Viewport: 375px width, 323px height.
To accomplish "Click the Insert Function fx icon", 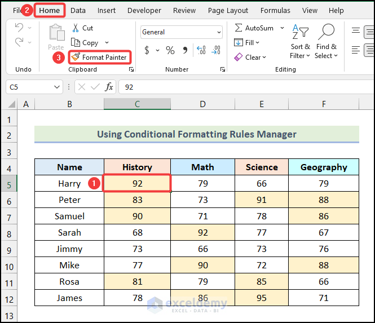I will coord(109,87).
